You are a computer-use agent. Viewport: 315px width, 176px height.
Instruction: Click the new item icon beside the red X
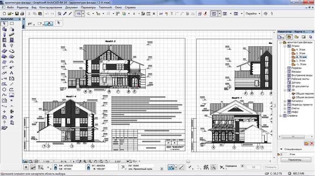306,143
